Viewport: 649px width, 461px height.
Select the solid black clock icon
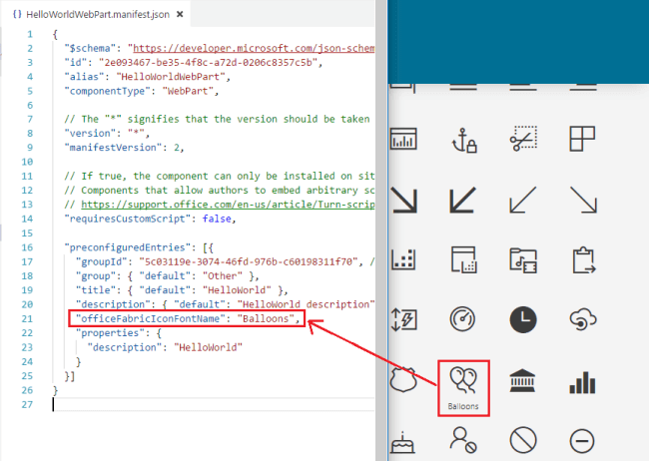click(x=523, y=319)
